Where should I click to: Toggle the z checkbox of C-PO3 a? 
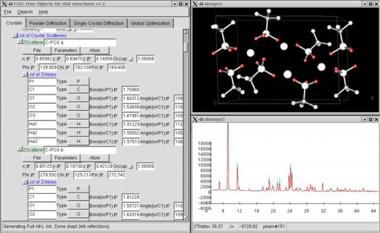coord(89,59)
